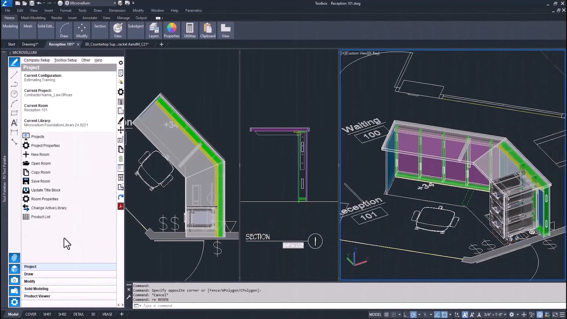
Task: Toggle ortho mode in status bar
Action: [x=406, y=315]
